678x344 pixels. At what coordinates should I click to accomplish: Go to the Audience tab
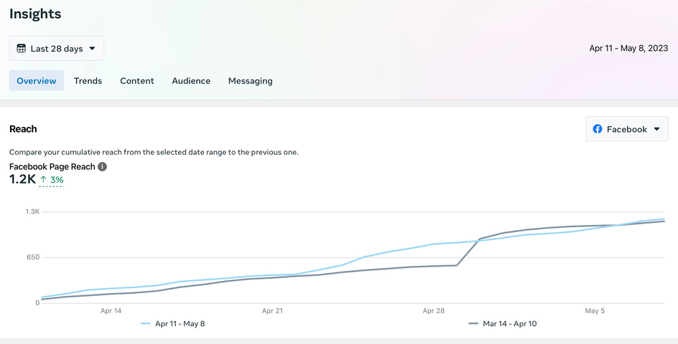pyautogui.click(x=191, y=81)
